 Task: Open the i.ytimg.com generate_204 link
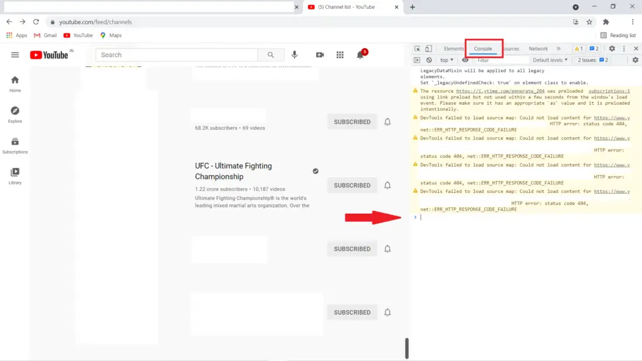[x=500, y=92]
